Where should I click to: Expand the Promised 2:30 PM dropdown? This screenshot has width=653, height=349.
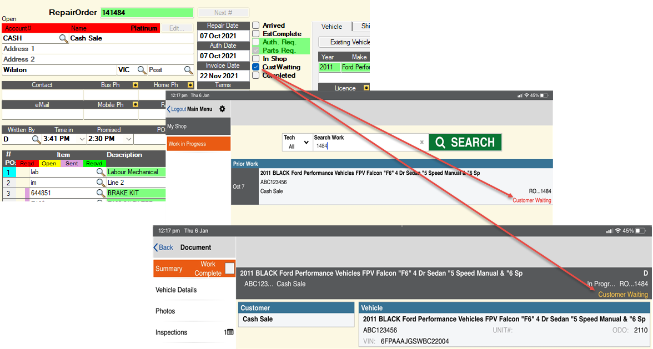tap(129, 139)
